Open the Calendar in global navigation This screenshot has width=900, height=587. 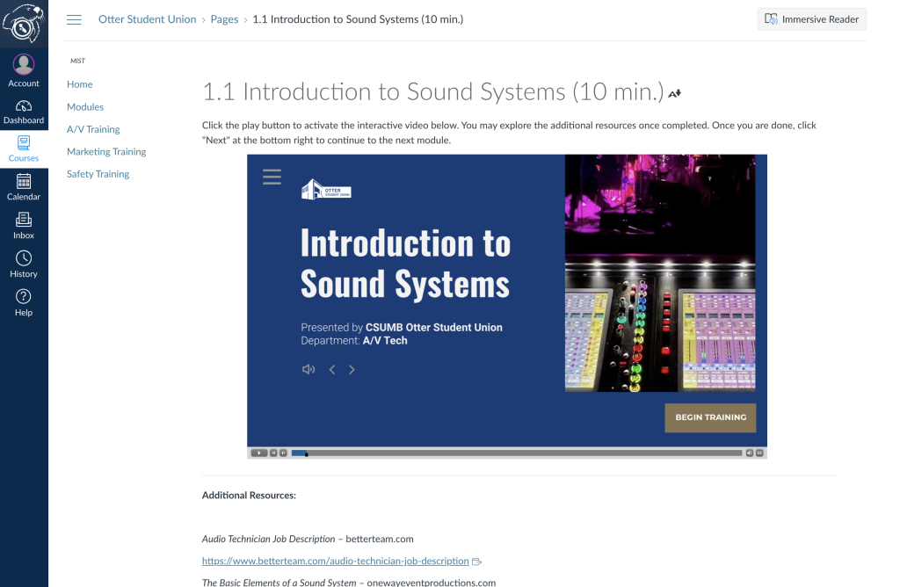pyautogui.click(x=24, y=188)
